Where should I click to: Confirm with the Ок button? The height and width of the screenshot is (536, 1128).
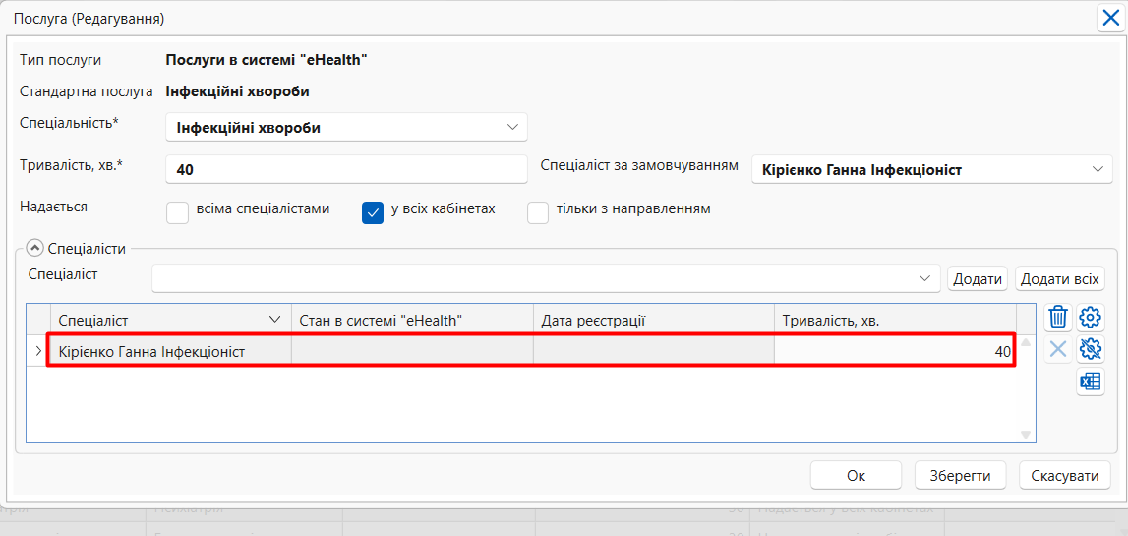coord(856,475)
